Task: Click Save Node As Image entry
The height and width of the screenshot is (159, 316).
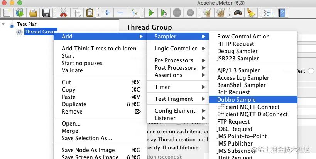Action: coord(100,150)
